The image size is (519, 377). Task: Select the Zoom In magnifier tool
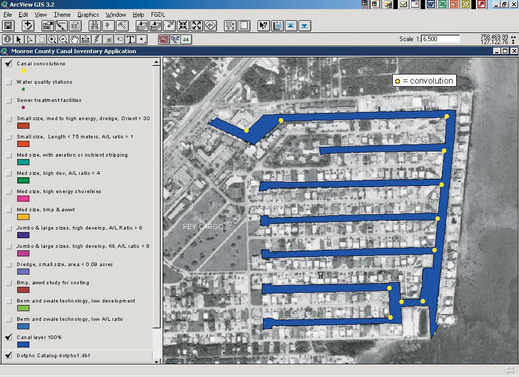(52, 40)
